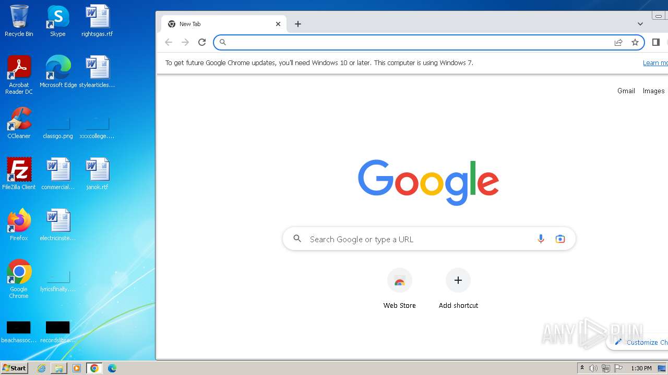Select the electricinste document icon
Image resolution: width=668 pixels, height=375 pixels.
pos(58,225)
